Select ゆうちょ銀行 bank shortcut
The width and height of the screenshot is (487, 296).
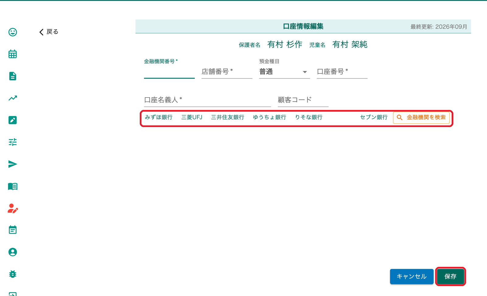(x=270, y=117)
